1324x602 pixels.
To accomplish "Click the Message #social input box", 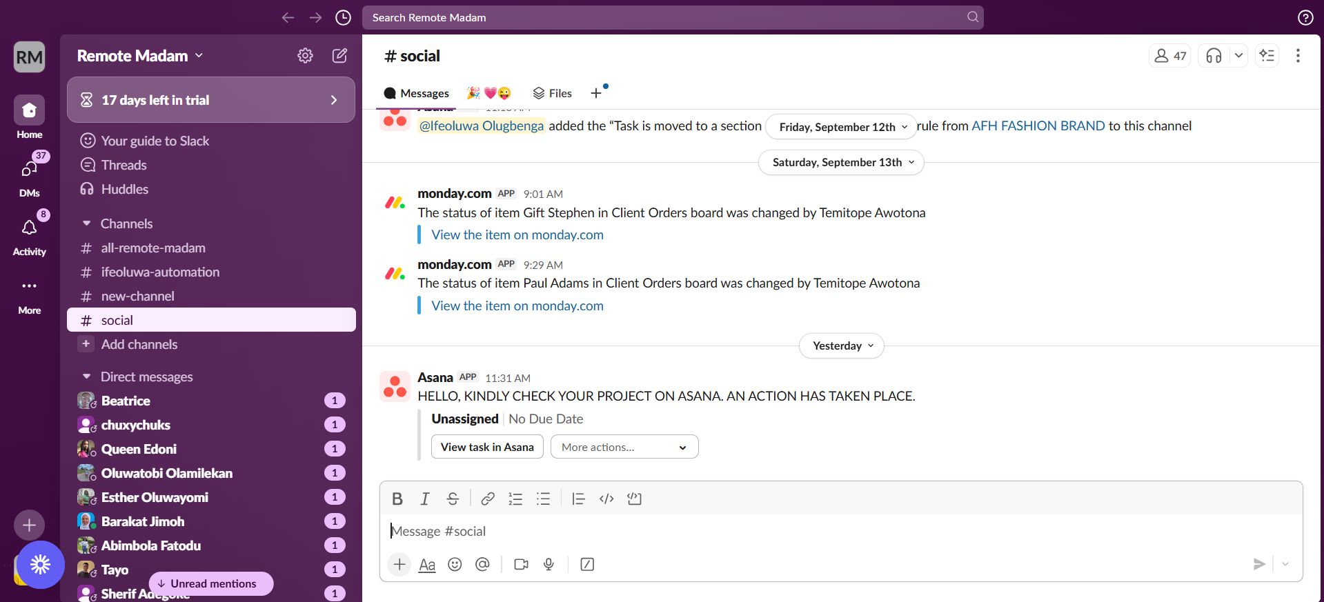I will (841, 531).
